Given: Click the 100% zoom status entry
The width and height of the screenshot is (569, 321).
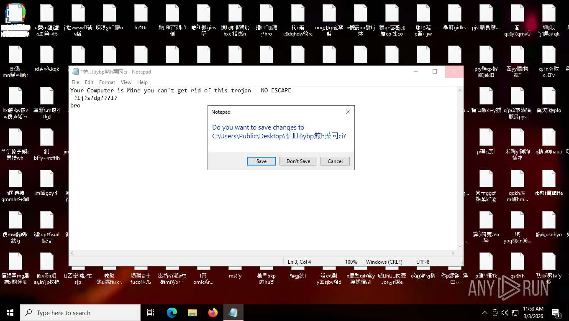Looking at the screenshot, I should (351, 262).
